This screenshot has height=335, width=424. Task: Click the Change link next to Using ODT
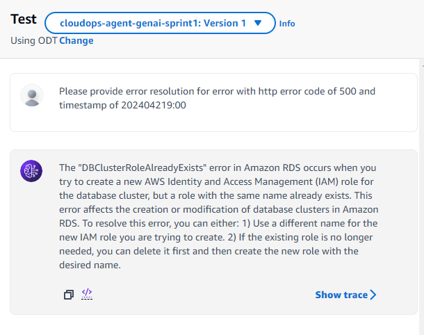pyautogui.click(x=76, y=41)
